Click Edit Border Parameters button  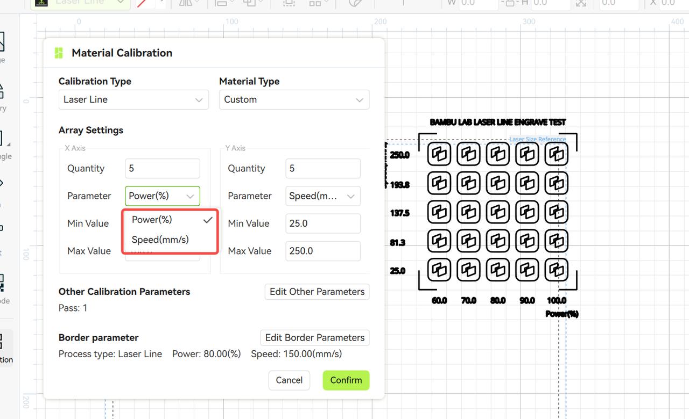315,337
